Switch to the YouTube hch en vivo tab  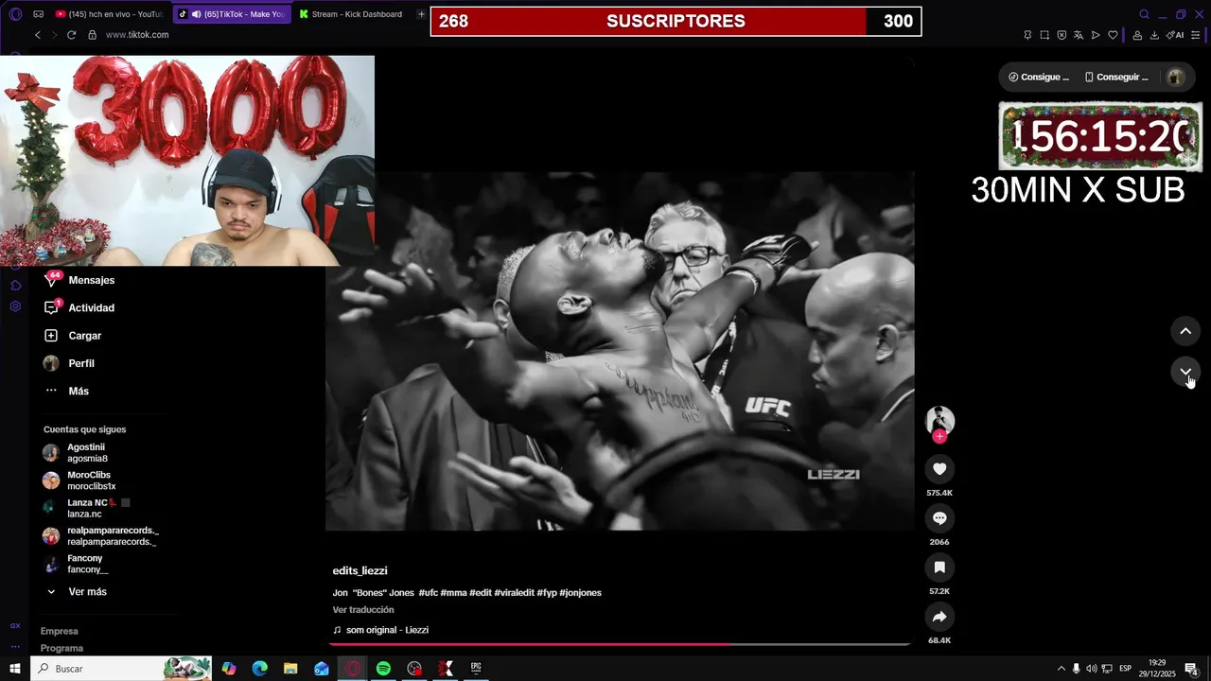(109, 14)
